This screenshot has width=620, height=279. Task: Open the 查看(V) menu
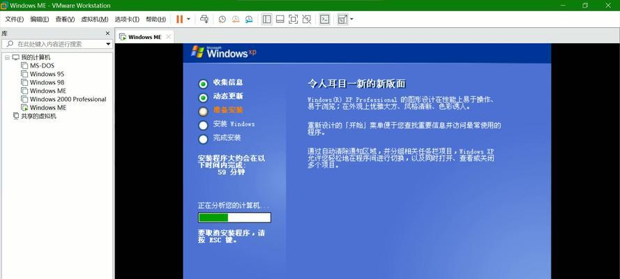(x=65, y=19)
